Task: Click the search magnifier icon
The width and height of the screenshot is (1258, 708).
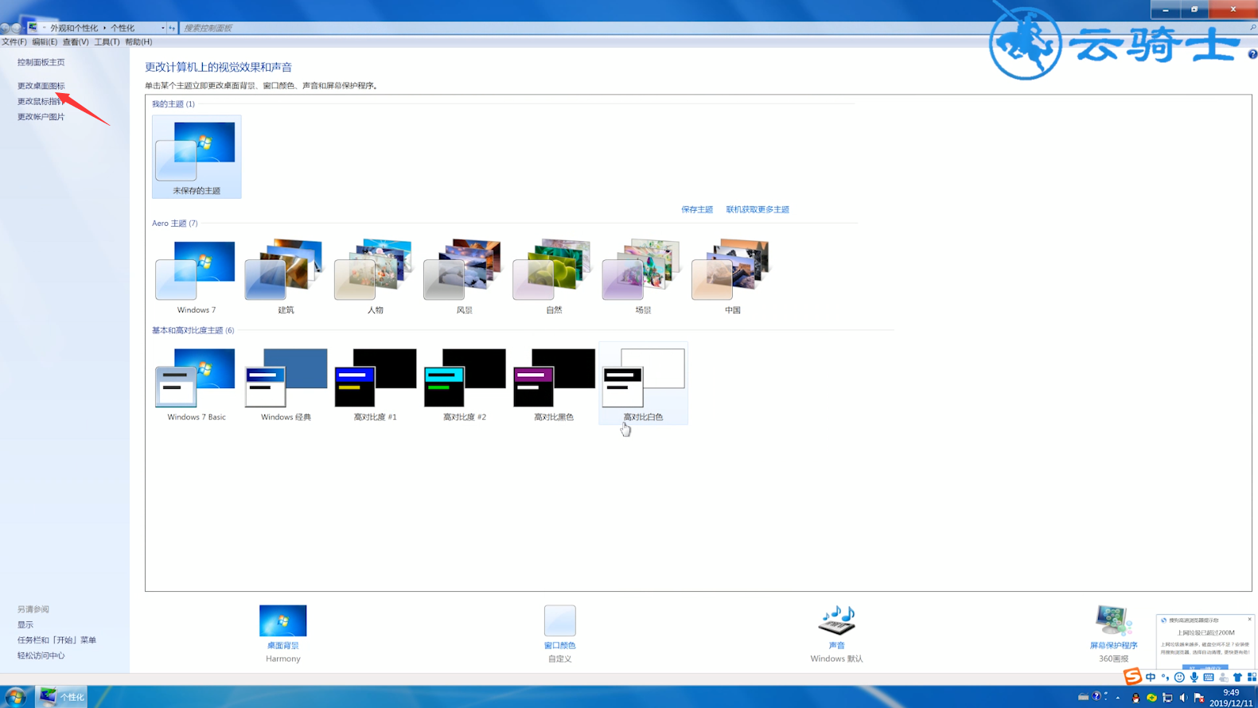Action: point(1252,28)
